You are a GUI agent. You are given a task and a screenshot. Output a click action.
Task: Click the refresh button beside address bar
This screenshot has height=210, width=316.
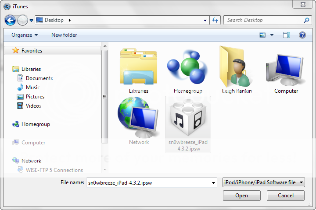(x=215, y=20)
